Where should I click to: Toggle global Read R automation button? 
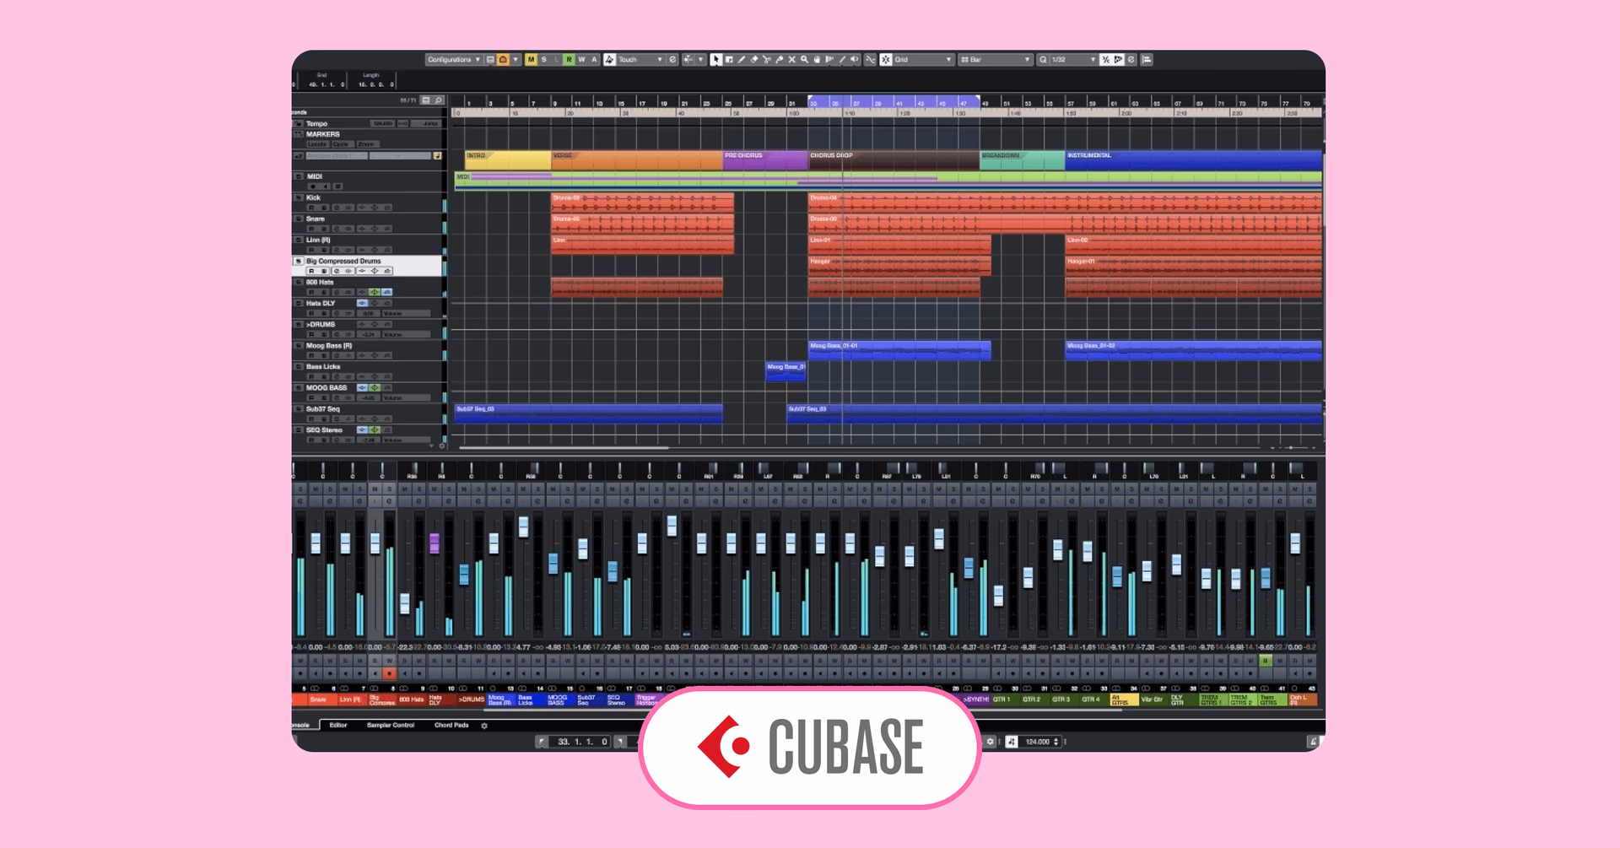[569, 59]
